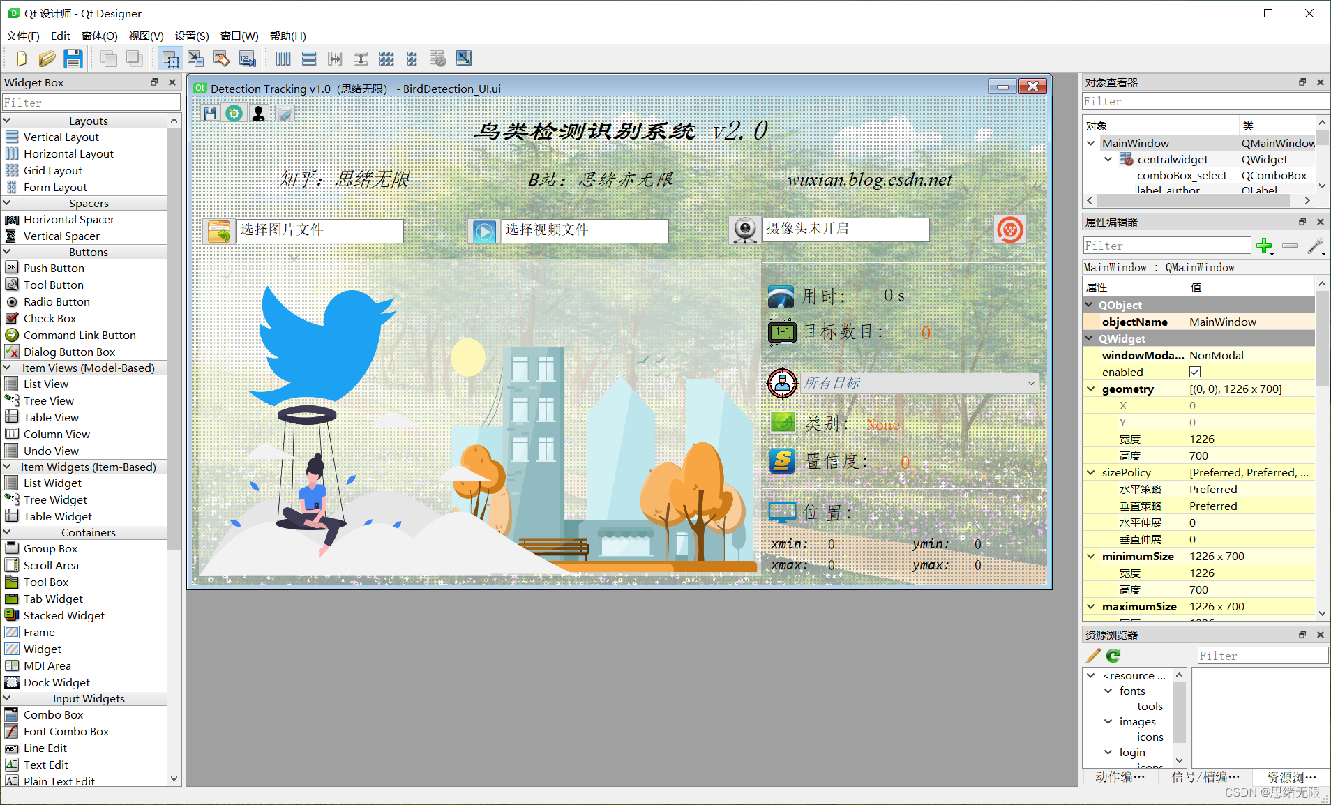The width and height of the screenshot is (1331, 805).
Task: Switch to the 动作编辑器 tab
Action: point(1120,776)
